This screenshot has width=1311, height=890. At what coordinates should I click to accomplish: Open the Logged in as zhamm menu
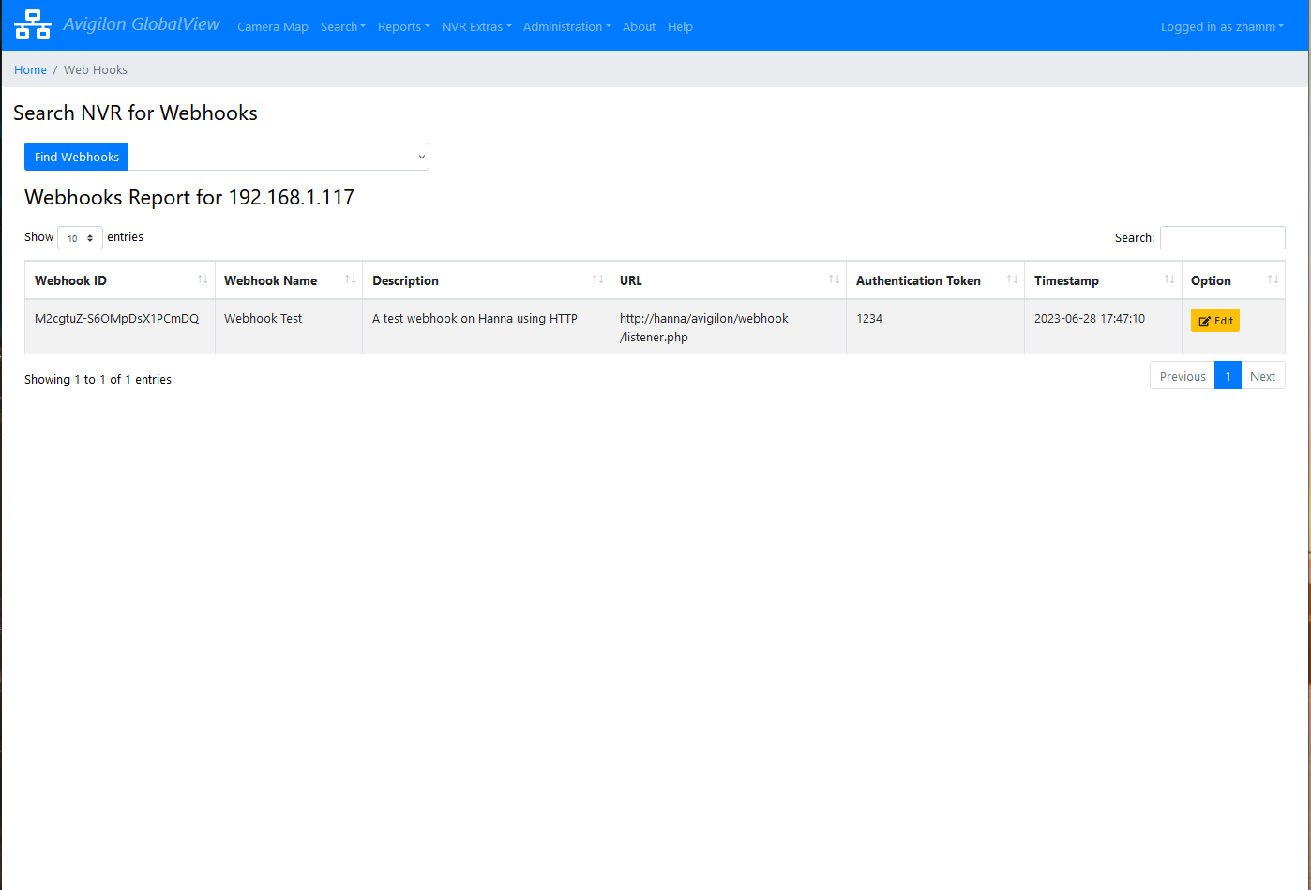tap(1222, 26)
